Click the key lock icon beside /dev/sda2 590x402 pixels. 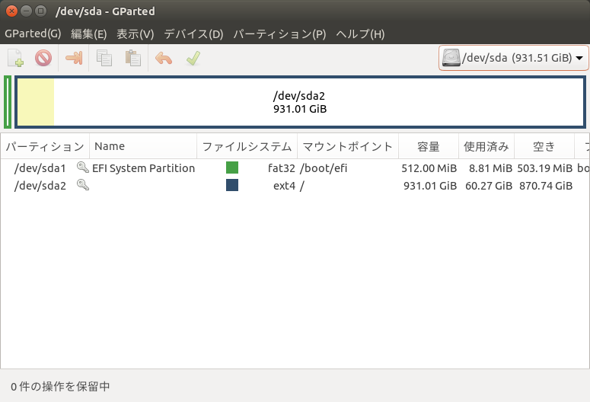click(x=82, y=185)
